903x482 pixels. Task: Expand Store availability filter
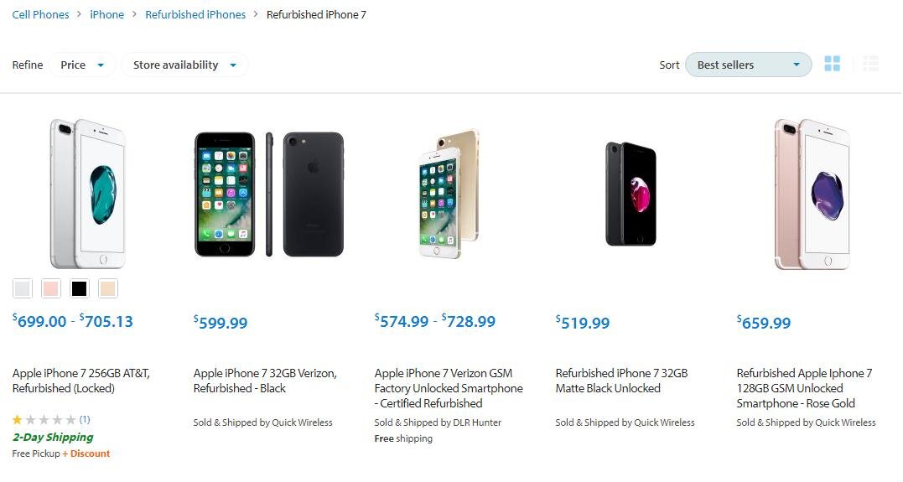[x=184, y=65]
